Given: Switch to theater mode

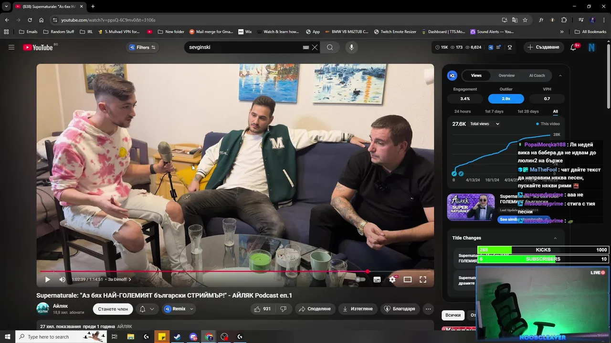Looking at the screenshot, I should pos(408,280).
